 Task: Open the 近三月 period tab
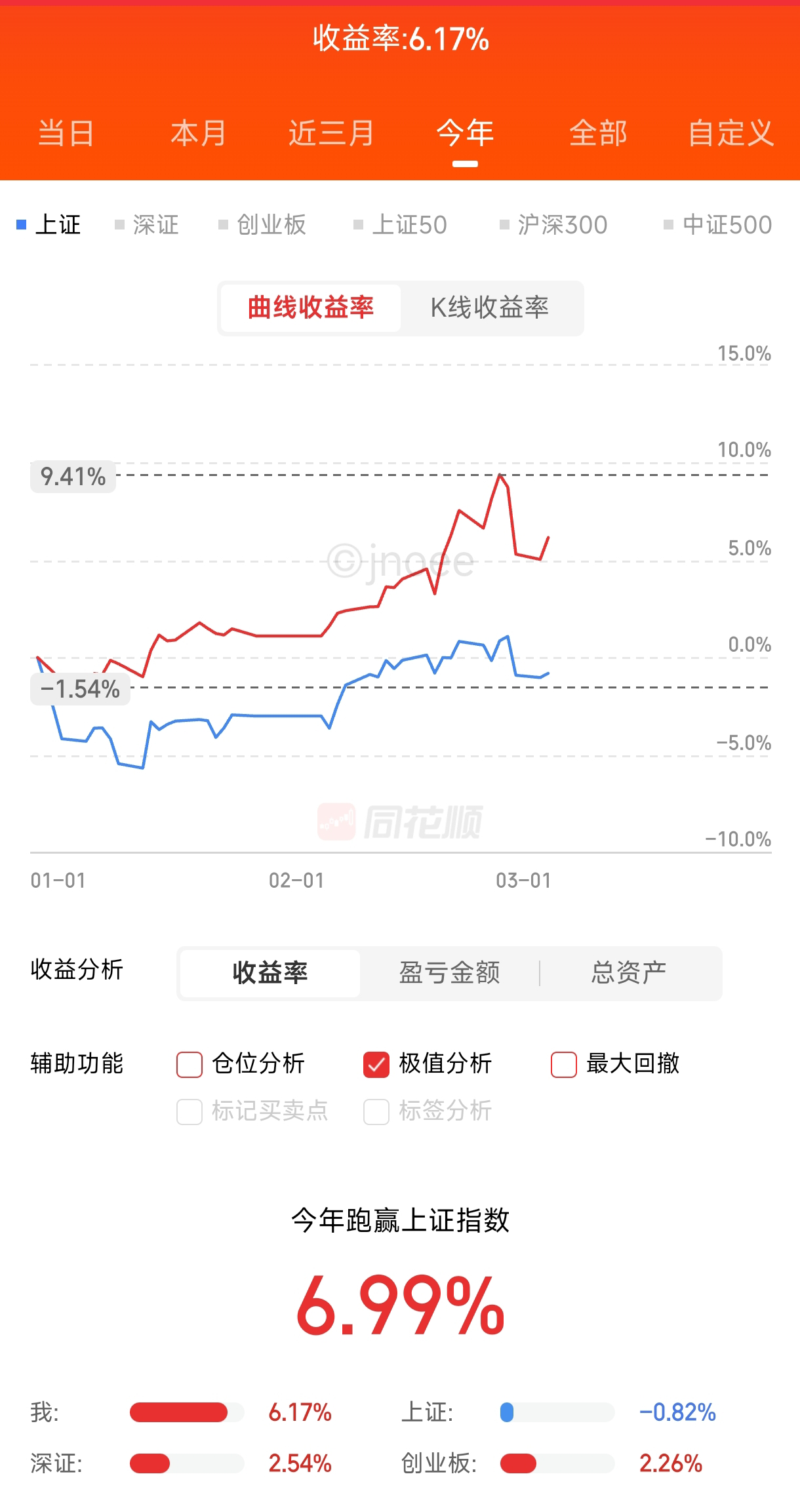coord(331,133)
